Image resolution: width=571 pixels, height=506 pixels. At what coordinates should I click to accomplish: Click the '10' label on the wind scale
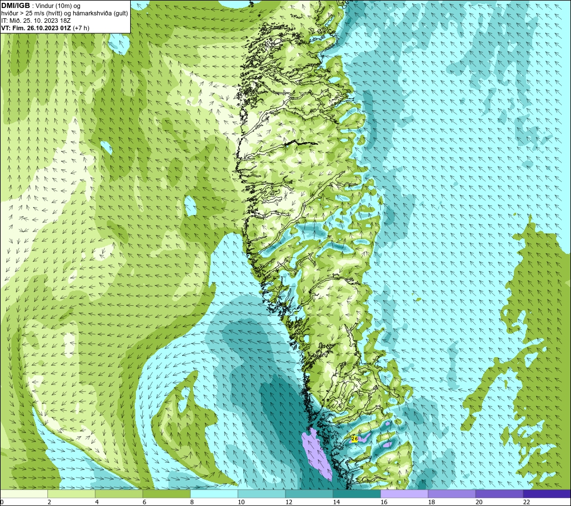(242, 503)
